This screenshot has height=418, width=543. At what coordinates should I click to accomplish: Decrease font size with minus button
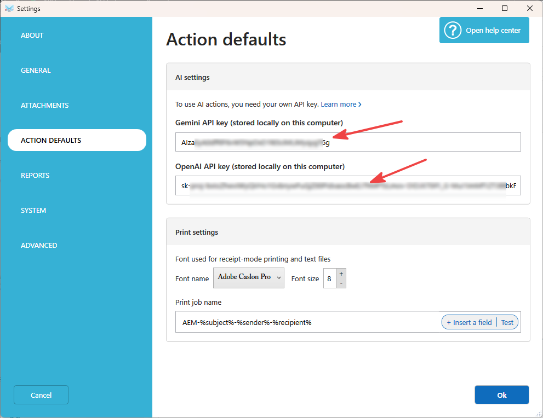341,283
